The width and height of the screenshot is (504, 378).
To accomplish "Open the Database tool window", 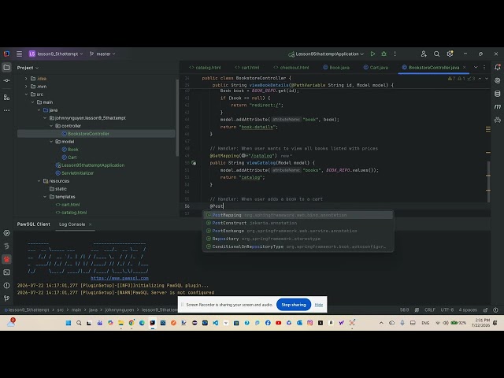I will (497, 94).
